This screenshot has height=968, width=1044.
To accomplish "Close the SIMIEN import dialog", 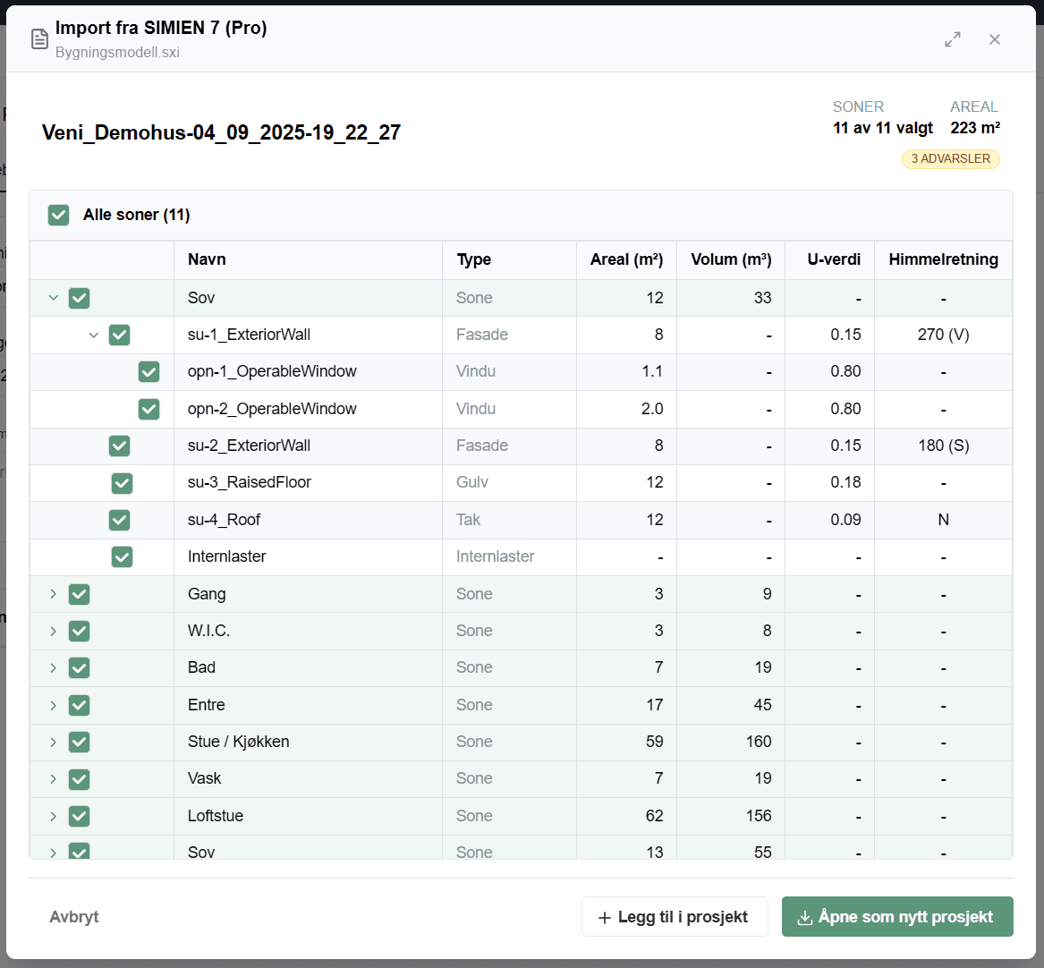I will coord(995,39).
